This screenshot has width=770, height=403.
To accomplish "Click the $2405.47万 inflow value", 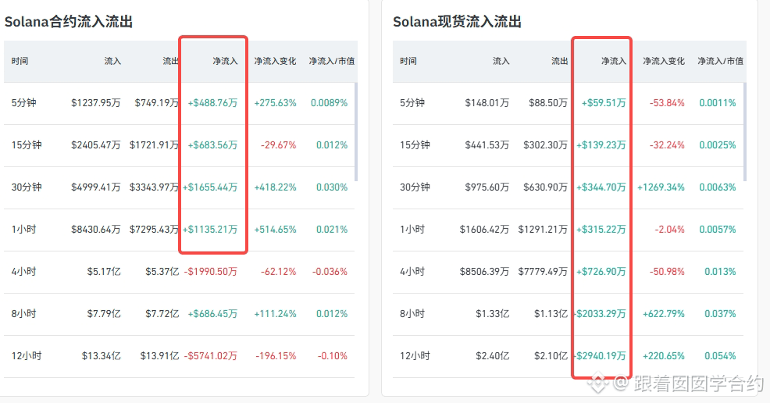I will [x=96, y=145].
